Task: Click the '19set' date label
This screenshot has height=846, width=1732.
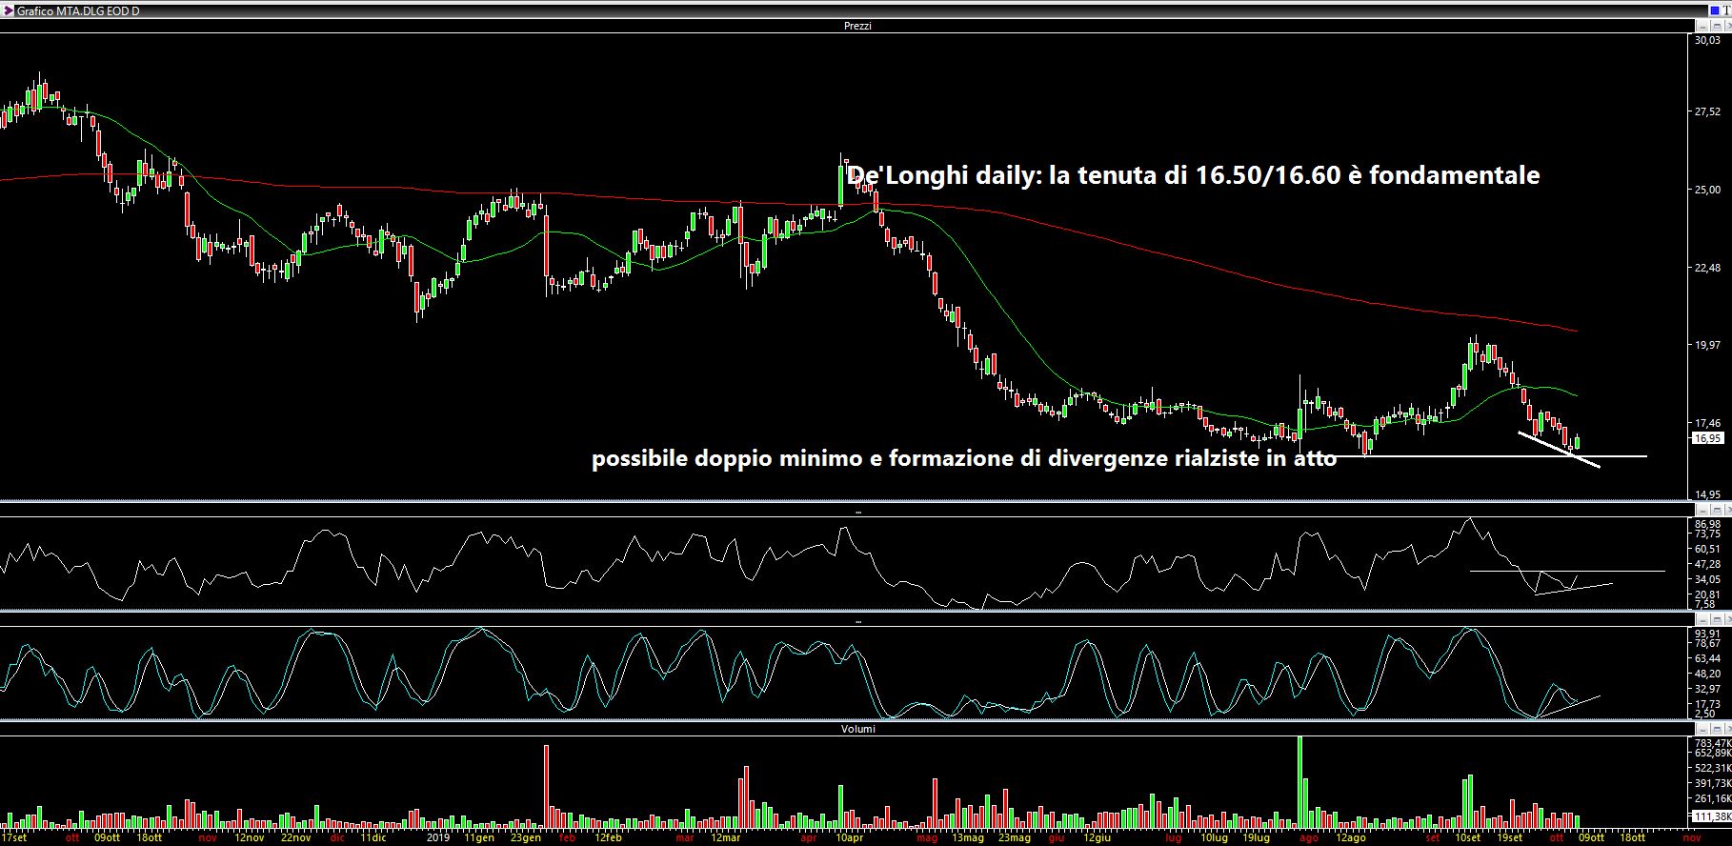Action: 1509,838
